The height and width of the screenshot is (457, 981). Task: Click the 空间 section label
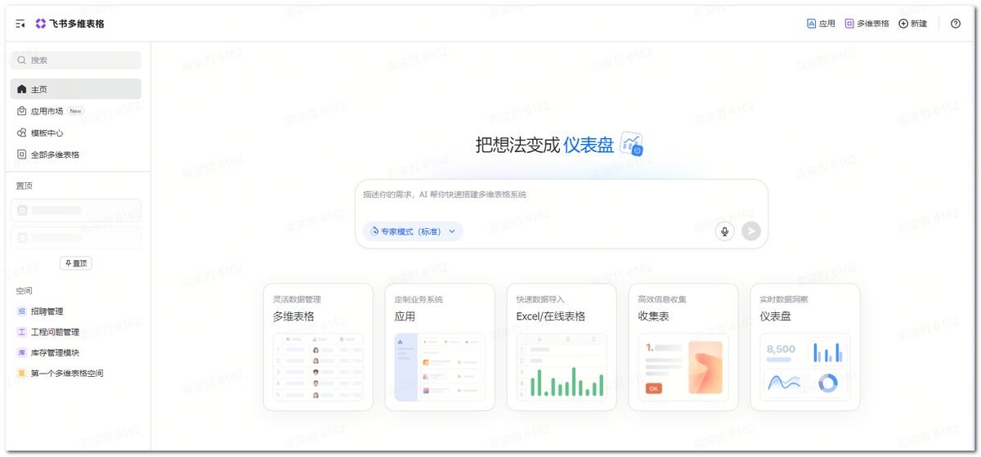(24, 290)
